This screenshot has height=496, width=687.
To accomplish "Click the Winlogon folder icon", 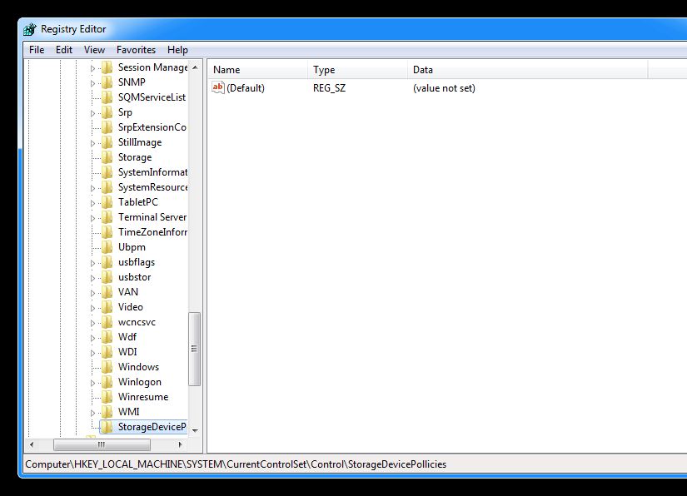I will [107, 382].
